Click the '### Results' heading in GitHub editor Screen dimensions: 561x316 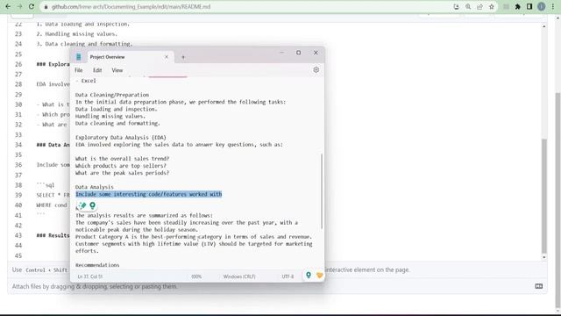(x=53, y=235)
